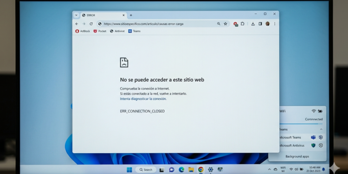Click the site info globe in address bar
This screenshot has width=348, height=174.
click(x=100, y=24)
